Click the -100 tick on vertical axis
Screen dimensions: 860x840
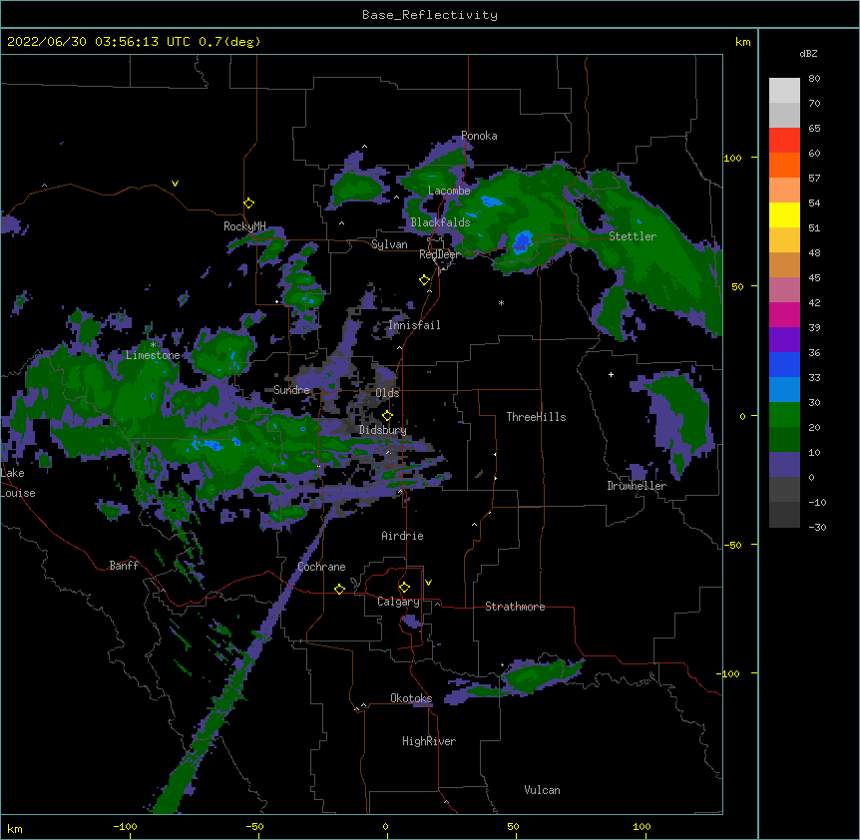click(728, 673)
